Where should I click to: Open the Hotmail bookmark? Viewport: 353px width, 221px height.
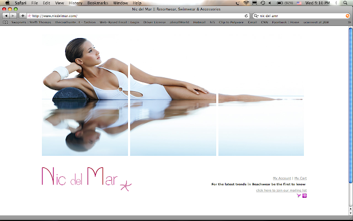(199, 22)
